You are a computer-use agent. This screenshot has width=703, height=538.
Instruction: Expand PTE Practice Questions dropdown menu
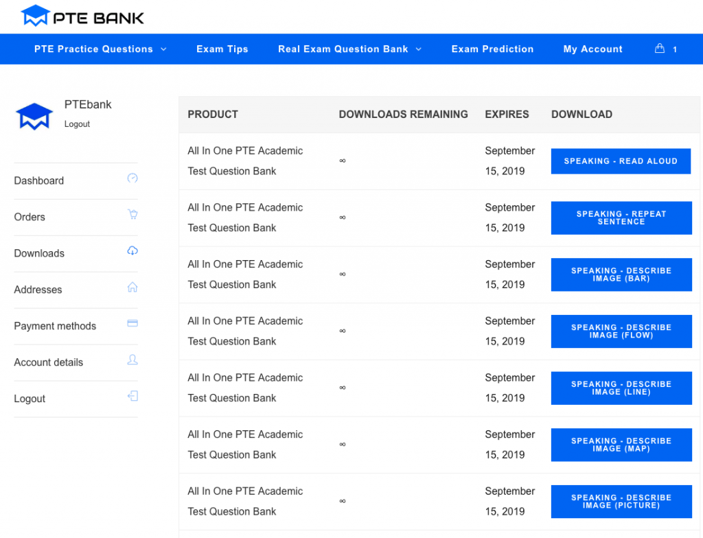coord(100,49)
